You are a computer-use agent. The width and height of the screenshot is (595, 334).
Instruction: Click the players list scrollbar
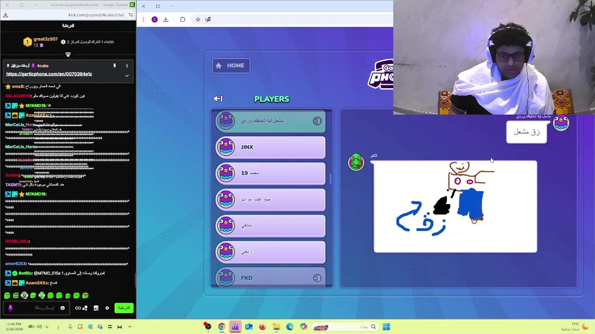(330, 179)
